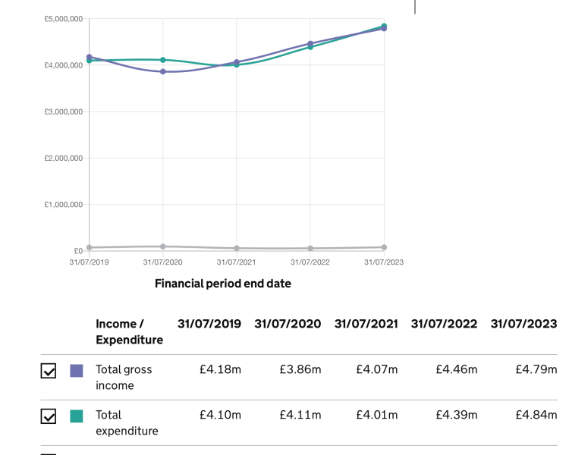
Task: Toggle the Total expenditure checkbox
Action: pyautogui.click(x=49, y=416)
